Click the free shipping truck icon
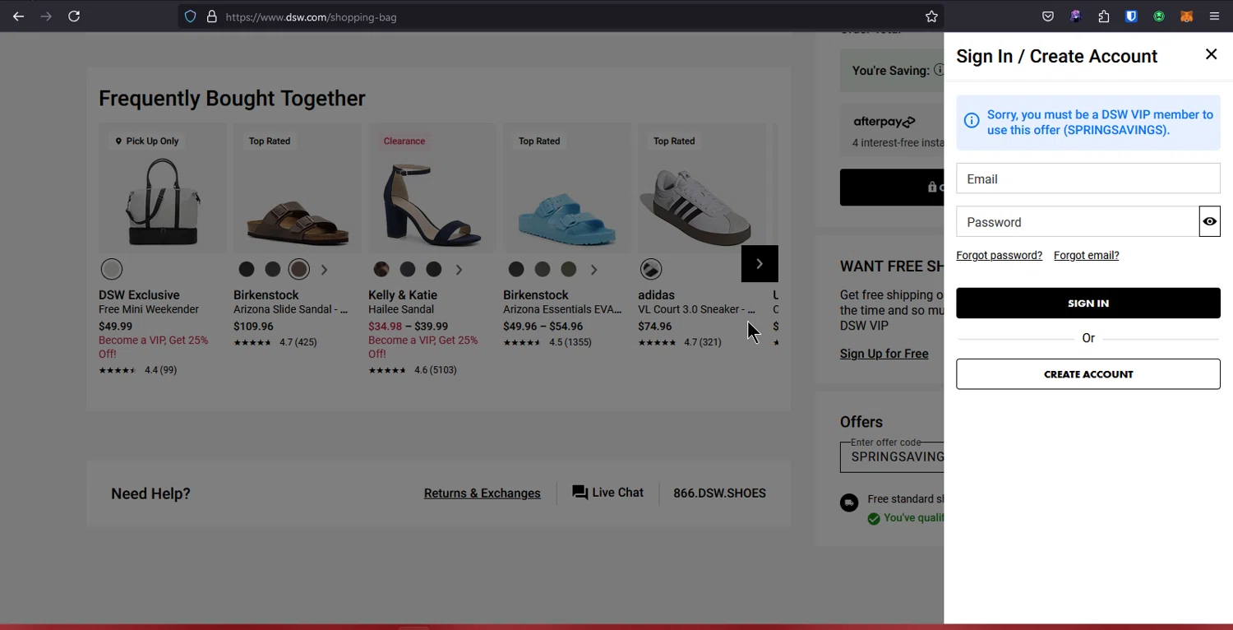Viewport: 1233px width, 630px height. (849, 503)
